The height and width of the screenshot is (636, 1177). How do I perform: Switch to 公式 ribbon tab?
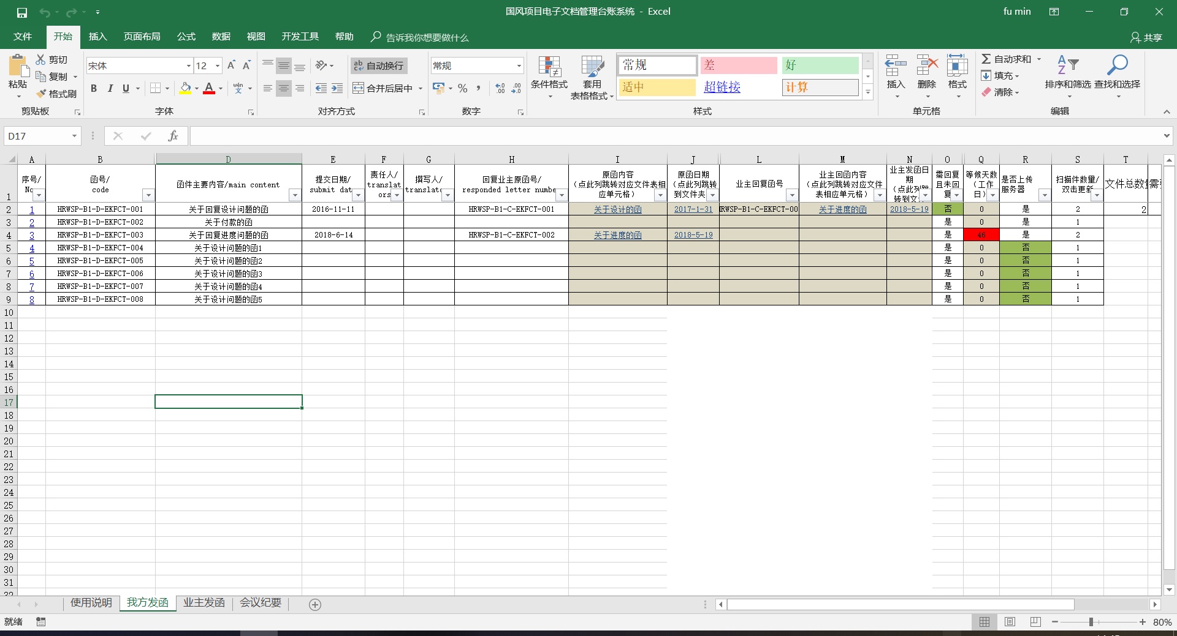(x=186, y=37)
